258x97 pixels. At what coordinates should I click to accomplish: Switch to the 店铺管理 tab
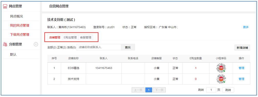point(55,37)
